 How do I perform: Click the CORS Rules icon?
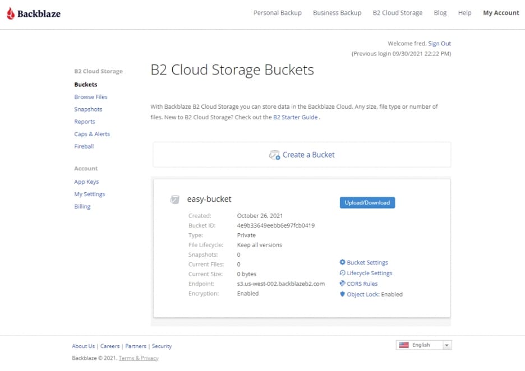(x=343, y=284)
